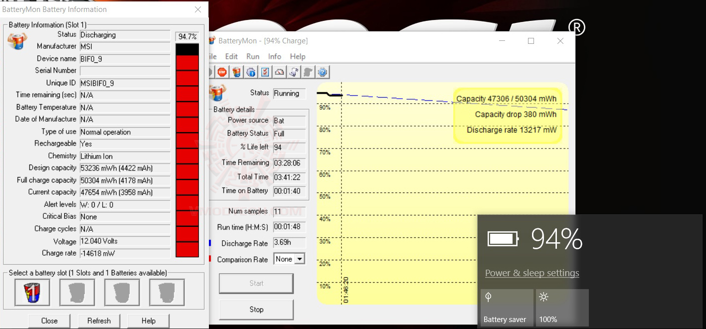The width and height of the screenshot is (706, 329).
Task: Click the speedometer gauge toolbar icon
Action: [280, 72]
